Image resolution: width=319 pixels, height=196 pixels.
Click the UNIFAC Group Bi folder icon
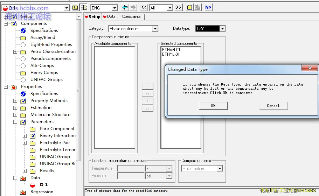[33, 164]
